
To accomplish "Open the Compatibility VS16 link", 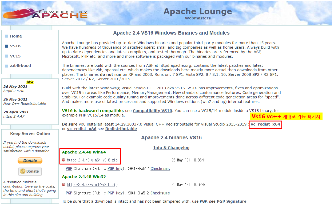I will click(152, 111).
